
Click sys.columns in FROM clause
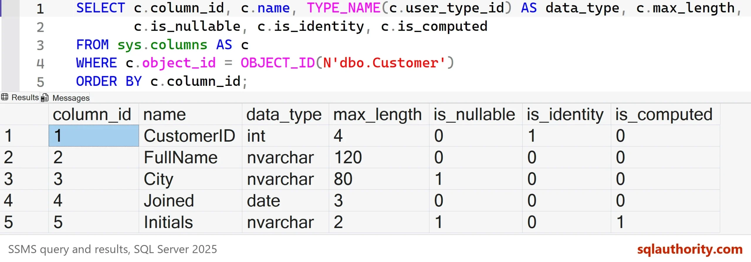coord(162,45)
